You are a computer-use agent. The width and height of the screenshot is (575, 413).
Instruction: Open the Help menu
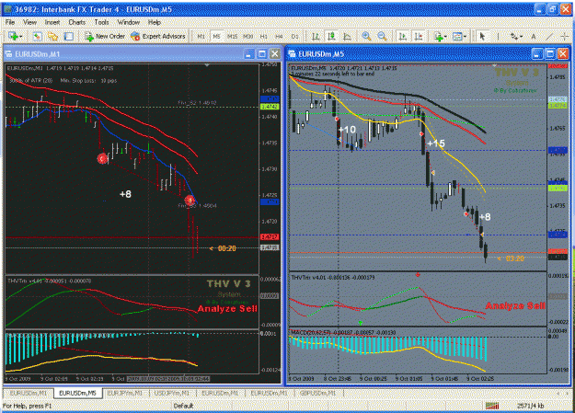tap(155, 22)
